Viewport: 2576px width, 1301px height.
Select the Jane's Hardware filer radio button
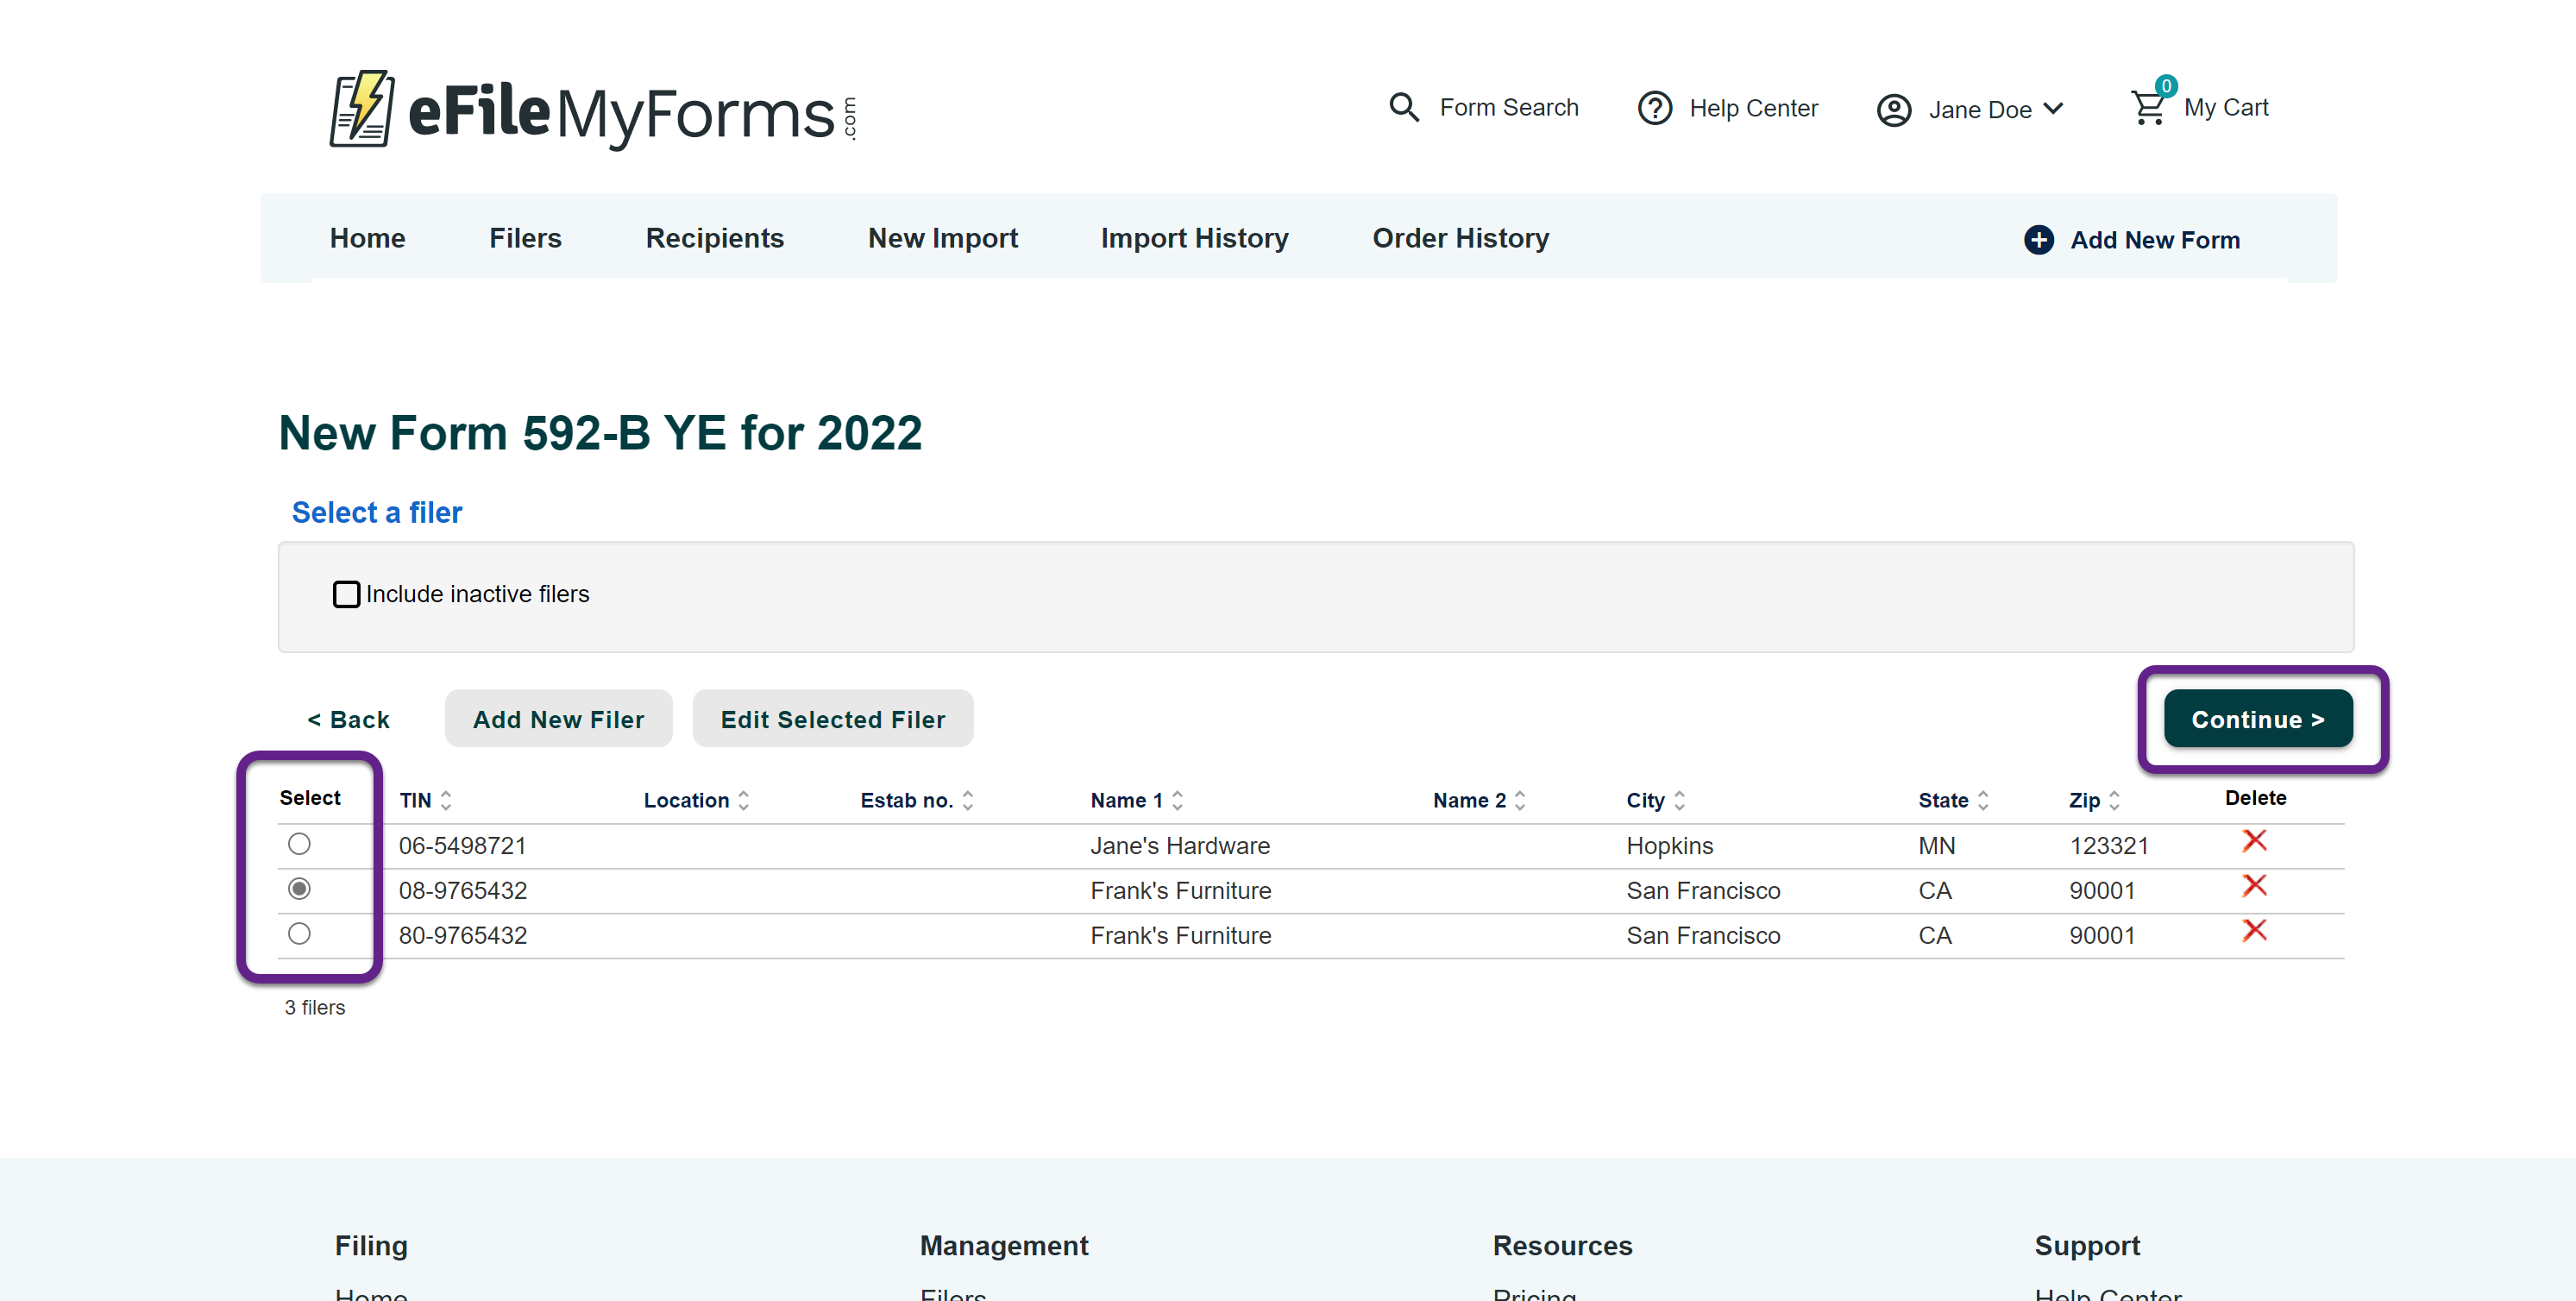point(299,844)
